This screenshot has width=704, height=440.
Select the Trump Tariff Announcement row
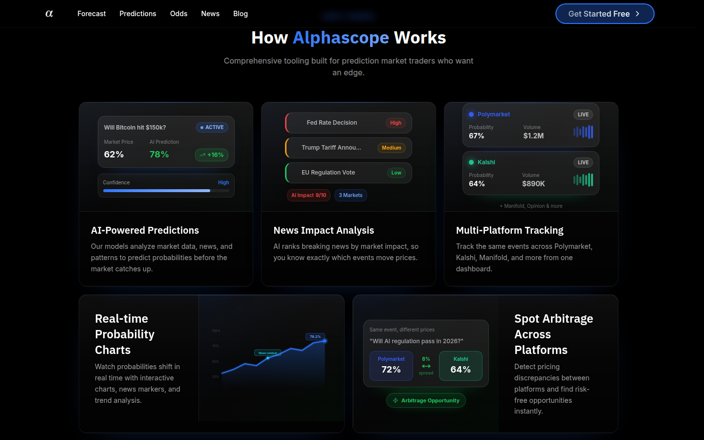(349, 148)
